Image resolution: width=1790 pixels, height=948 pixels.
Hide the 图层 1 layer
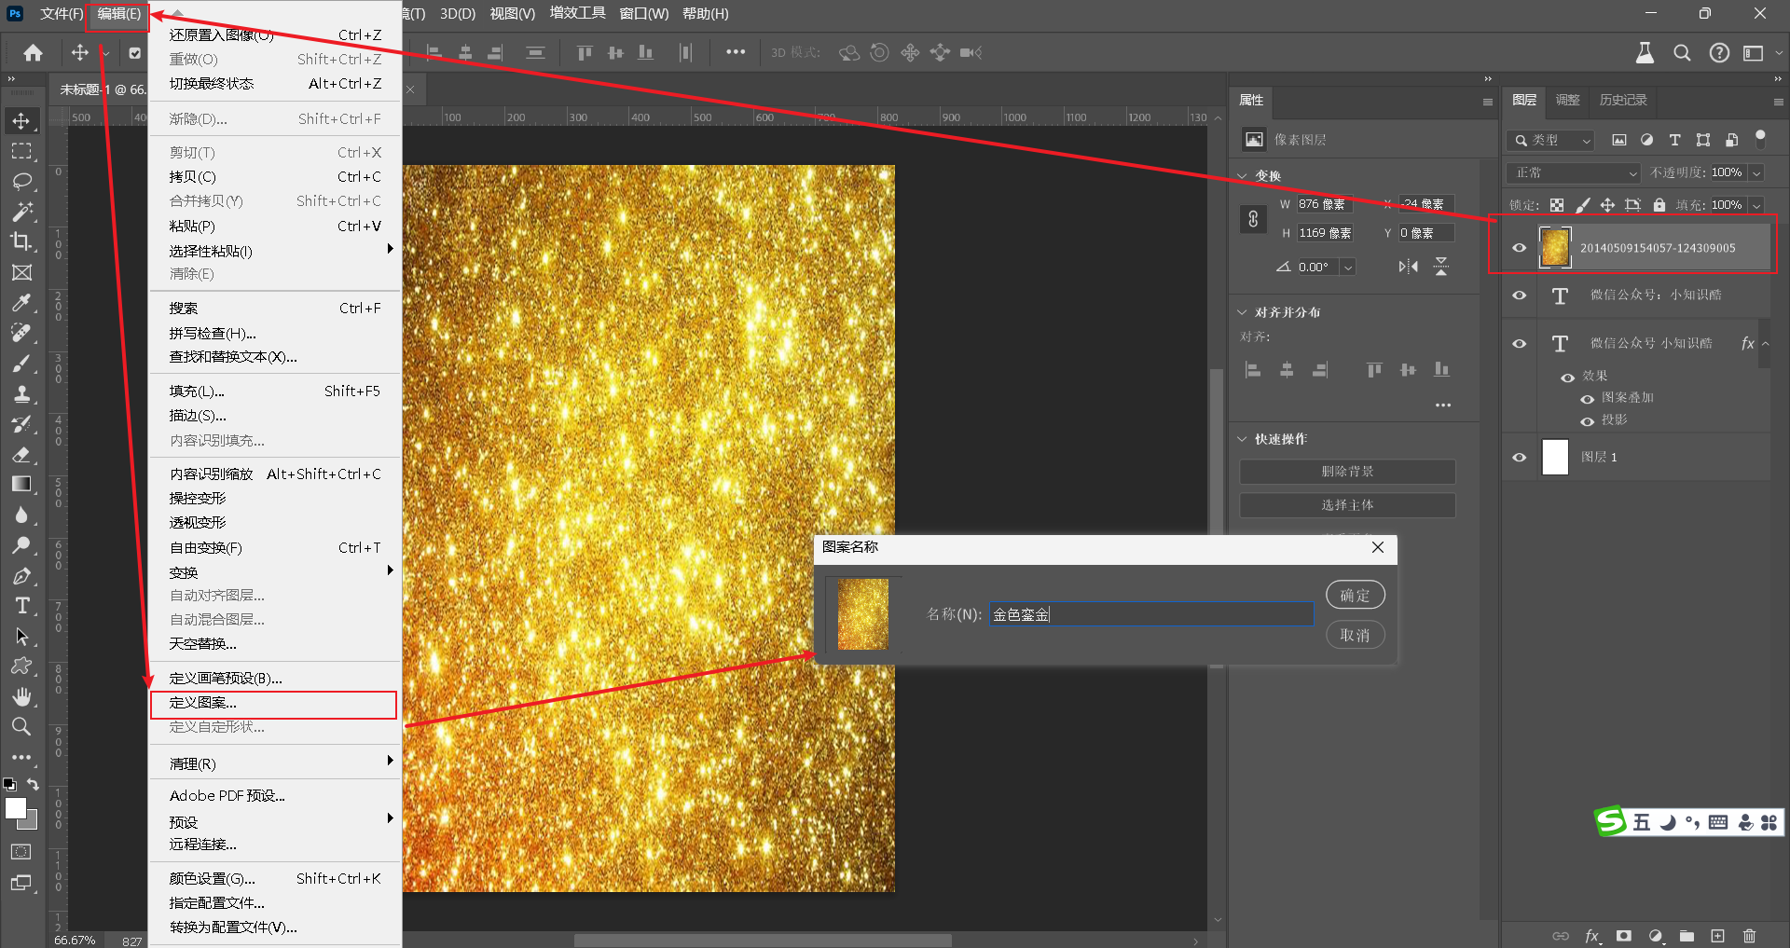(1520, 458)
